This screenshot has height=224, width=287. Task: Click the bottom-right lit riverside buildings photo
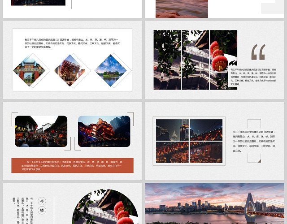pyautogui.click(x=206, y=152)
